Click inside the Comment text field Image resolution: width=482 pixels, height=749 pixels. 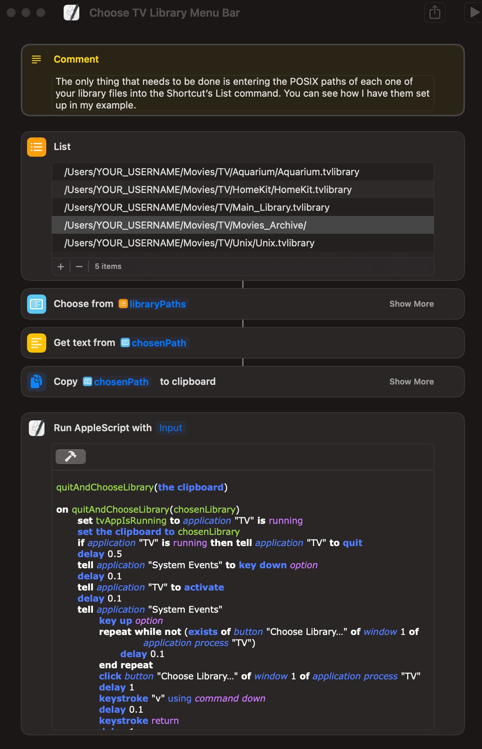[243, 93]
